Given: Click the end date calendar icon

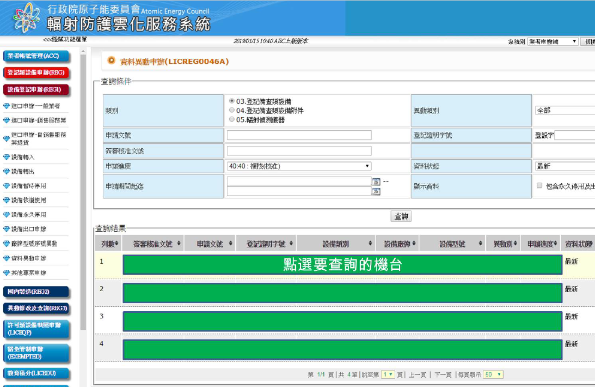Looking at the screenshot, I should click(x=376, y=191).
